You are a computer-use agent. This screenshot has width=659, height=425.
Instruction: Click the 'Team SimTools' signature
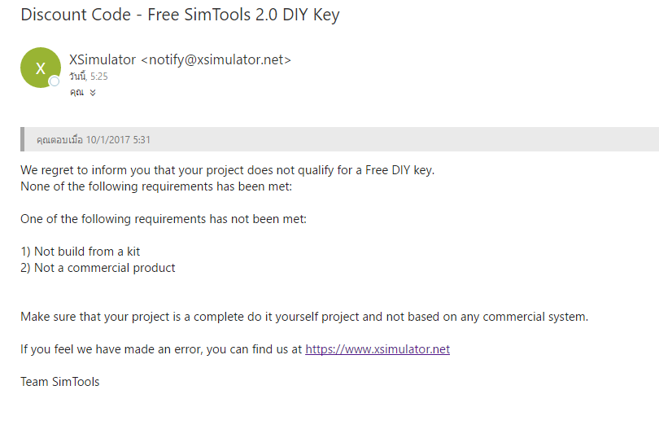pos(60,382)
